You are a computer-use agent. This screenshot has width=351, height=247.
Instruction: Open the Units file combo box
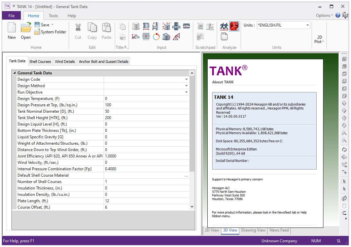coord(283,25)
